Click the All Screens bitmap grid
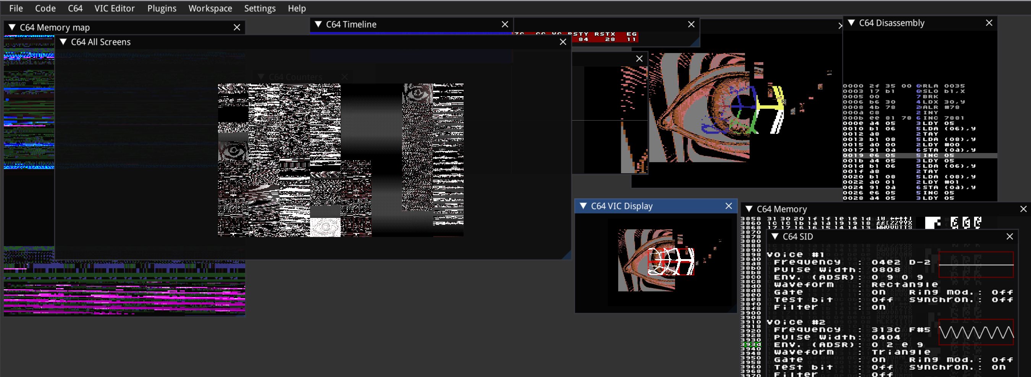Image resolution: width=1031 pixels, height=377 pixels. (x=341, y=160)
